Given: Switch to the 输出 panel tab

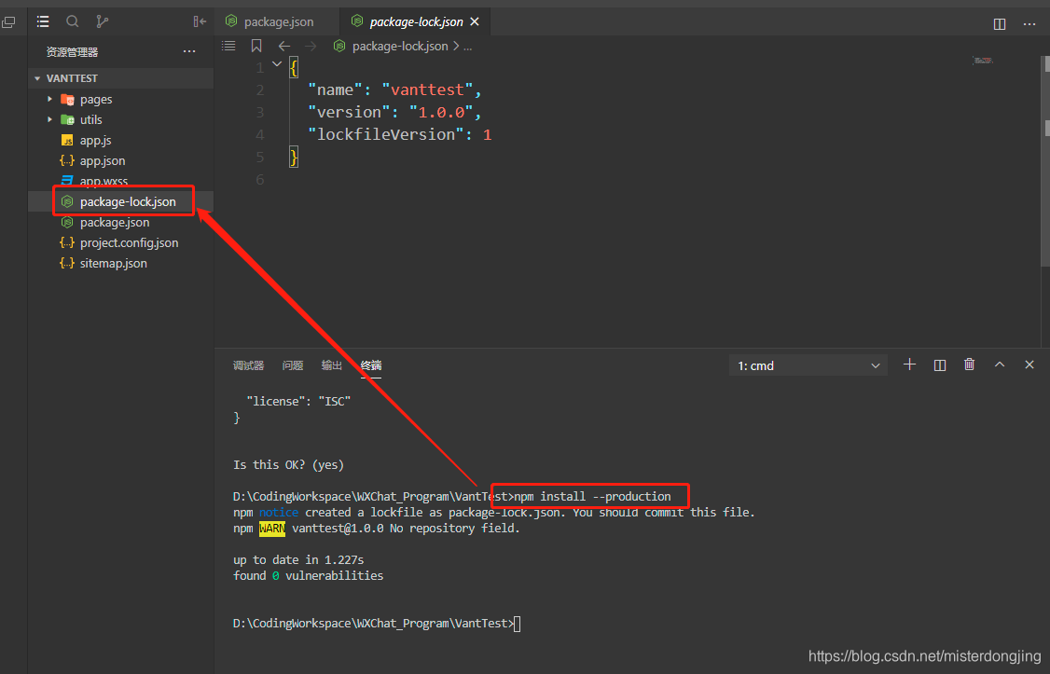Looking at the screenshot, I should [331, 365].
